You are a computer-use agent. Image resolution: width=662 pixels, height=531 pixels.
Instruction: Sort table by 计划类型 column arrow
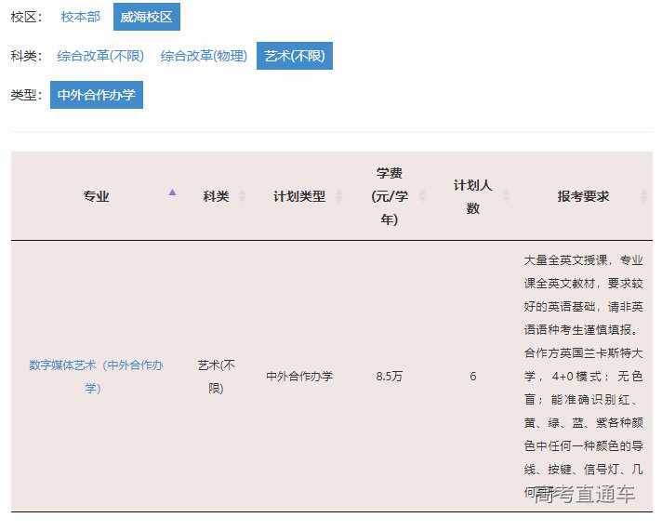pyautogui.click(x=338, y=195)
